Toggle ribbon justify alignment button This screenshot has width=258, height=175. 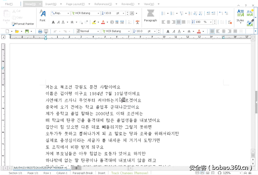tap(179, 22)
